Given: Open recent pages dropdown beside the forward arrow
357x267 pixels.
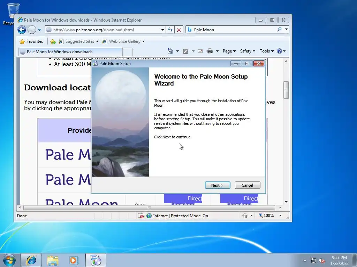Looking at the screenshot, I should coord(39,30).
